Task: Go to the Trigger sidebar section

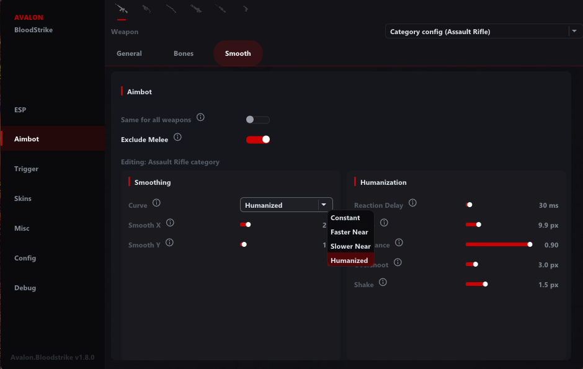Action: coord(53,169)
